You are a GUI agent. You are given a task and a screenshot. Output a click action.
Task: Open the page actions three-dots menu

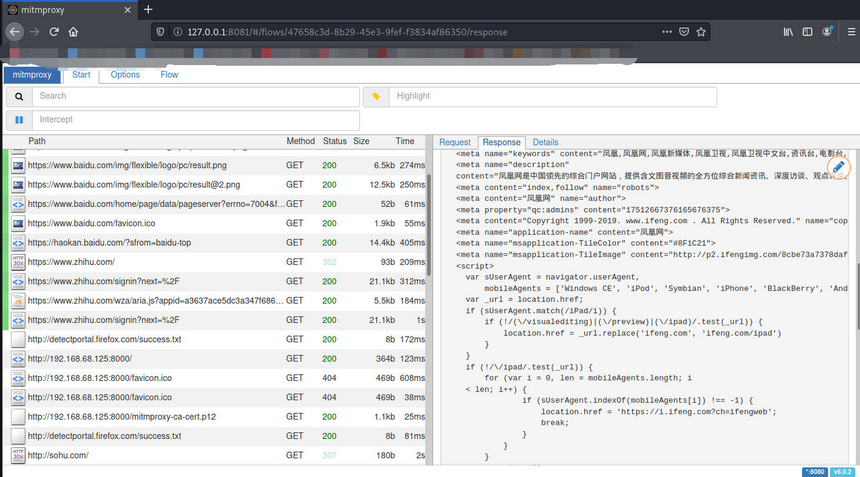(667, 32)
